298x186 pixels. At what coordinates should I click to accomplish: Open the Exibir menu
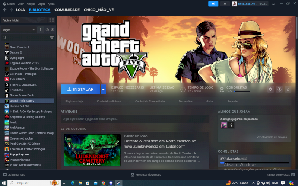20,4
